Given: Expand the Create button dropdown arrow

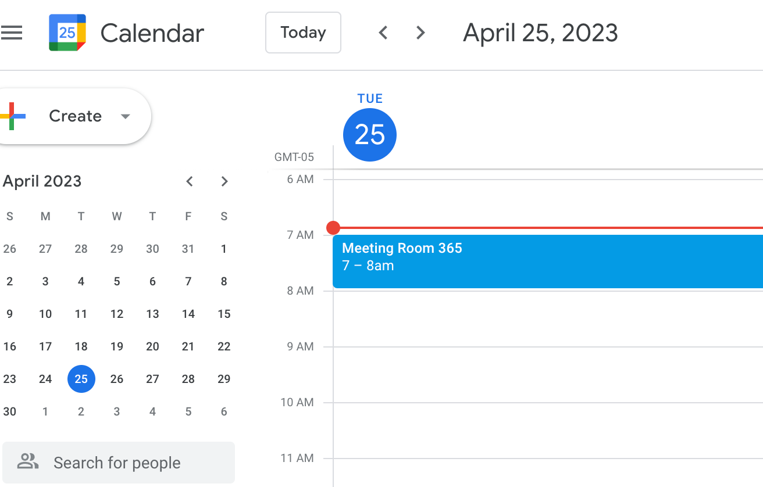Looking at the screenshot, I should click(125, 116).
